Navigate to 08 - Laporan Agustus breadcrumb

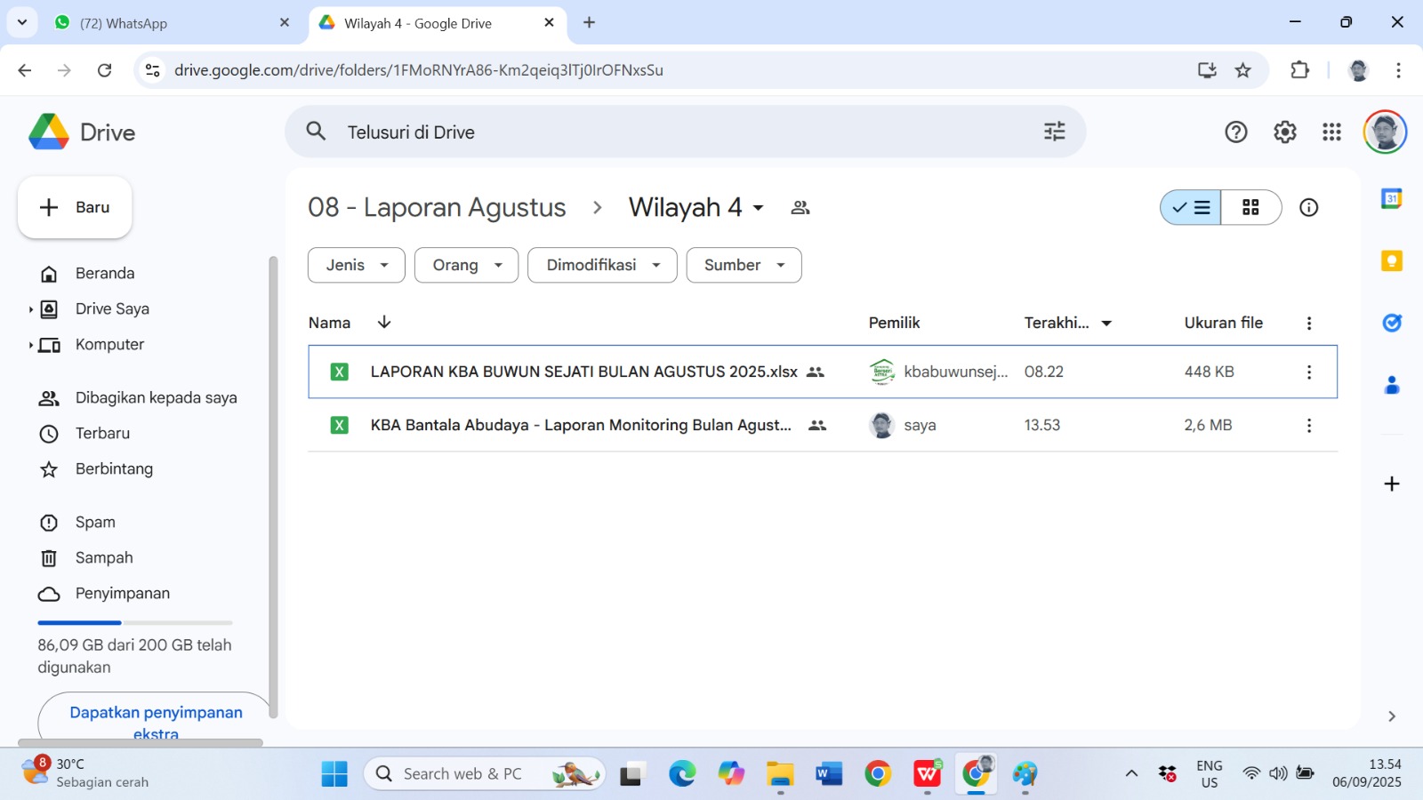point(437,207)
